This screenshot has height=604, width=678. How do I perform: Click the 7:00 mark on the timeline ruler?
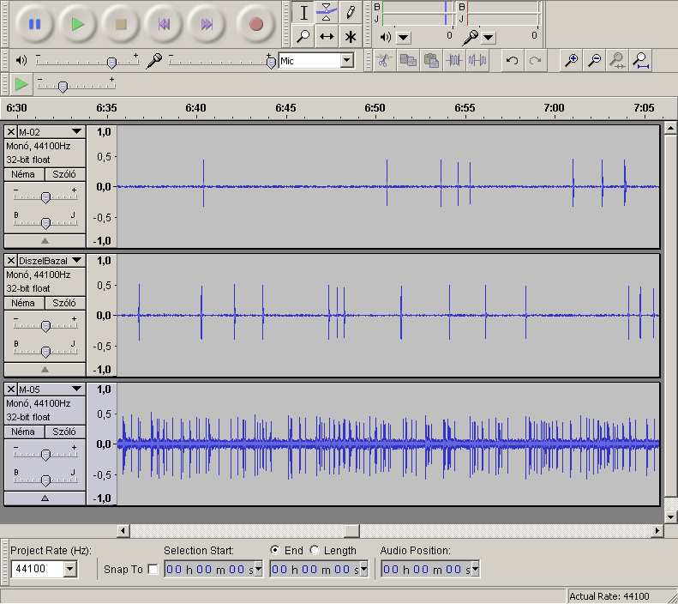(x=554, y=108)
